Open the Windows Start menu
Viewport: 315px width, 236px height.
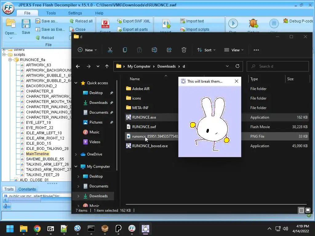pyautogui.click(x=10, y=229)
